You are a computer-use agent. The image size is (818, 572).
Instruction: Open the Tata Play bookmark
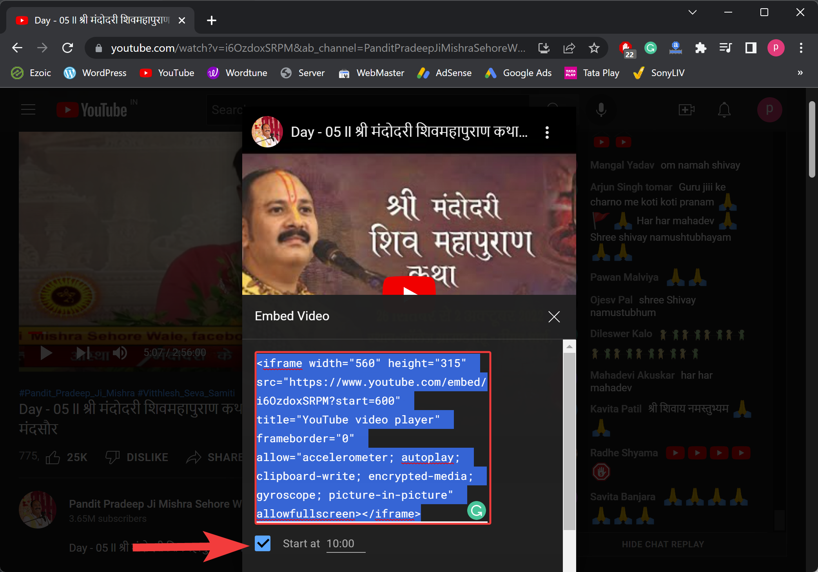pos(592,73)
